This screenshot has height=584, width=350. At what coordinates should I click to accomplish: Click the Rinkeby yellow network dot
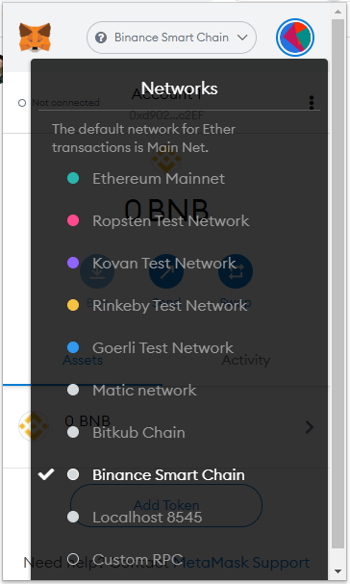tap(73, 305)
